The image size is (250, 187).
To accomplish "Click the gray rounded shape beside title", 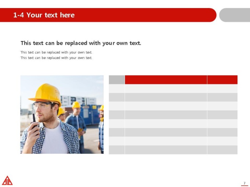I will [x=235, y=15].
